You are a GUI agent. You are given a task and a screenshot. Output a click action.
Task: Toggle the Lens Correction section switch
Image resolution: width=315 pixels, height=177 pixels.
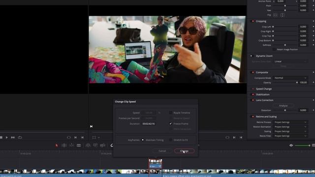pyautogui.click(x=252, y=100)
